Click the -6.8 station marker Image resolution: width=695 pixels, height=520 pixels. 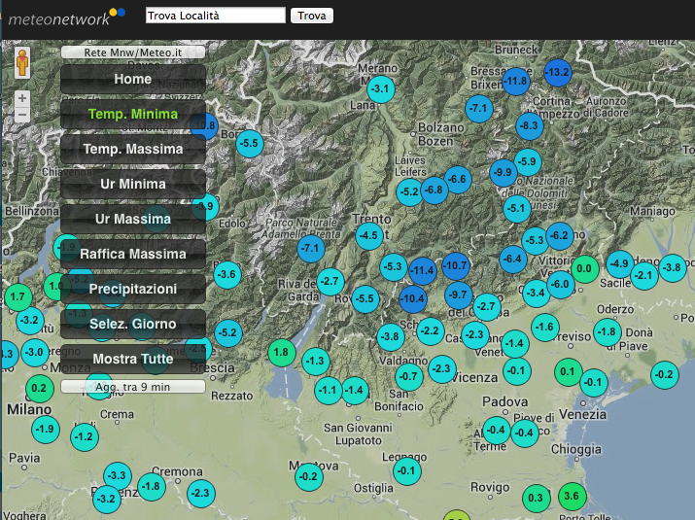(x=434, y=191)
